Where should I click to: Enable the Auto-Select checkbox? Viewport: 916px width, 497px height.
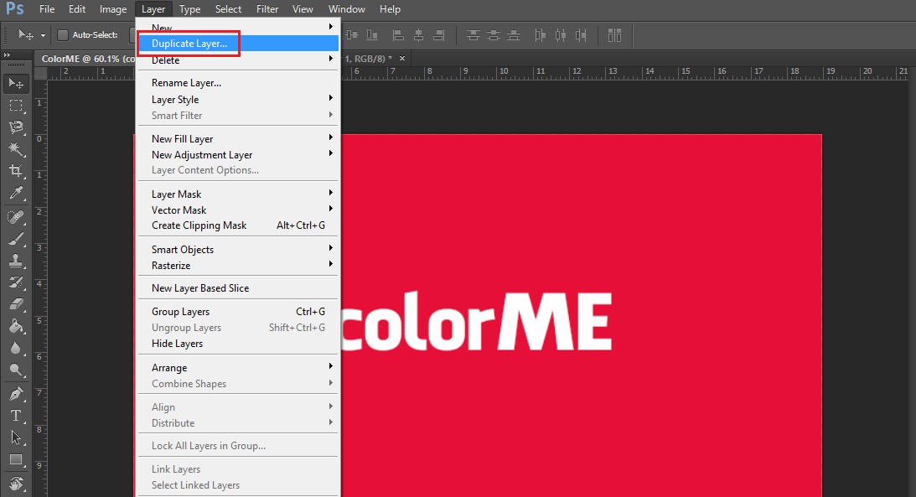[x=63, y=35]
